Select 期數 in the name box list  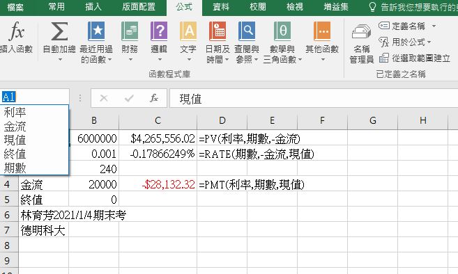coord(34,168)
